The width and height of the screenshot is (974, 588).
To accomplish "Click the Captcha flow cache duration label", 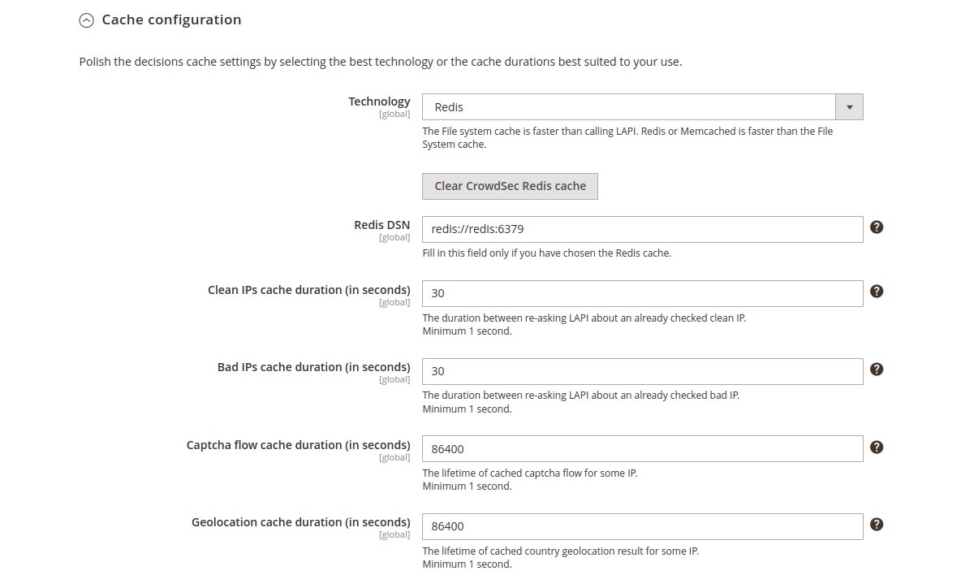I will [x=298, y=445].
